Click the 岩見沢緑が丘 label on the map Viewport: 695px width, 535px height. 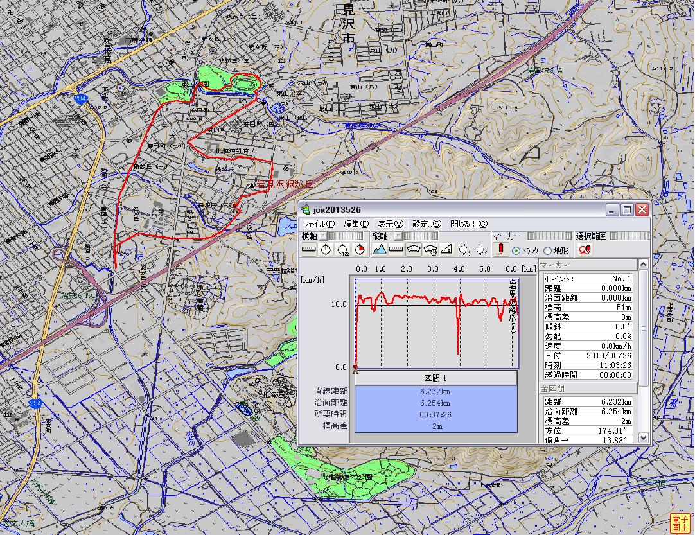click(x=285, y=184)
